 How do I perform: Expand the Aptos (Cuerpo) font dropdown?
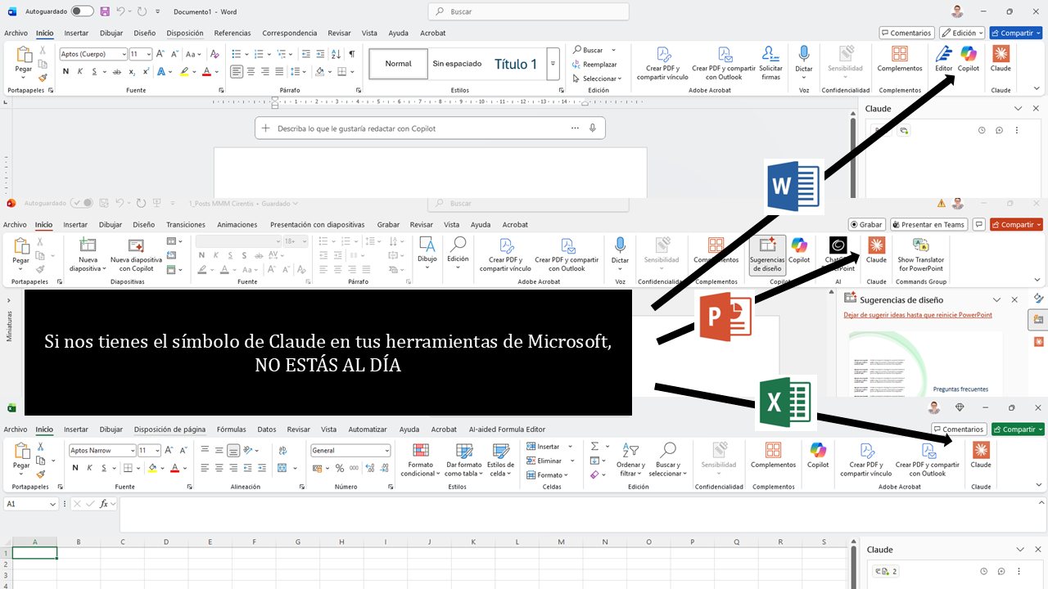[x=124, y=54]
